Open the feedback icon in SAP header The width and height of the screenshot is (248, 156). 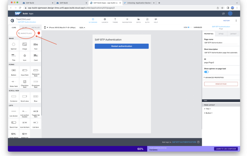coord(223,14)
